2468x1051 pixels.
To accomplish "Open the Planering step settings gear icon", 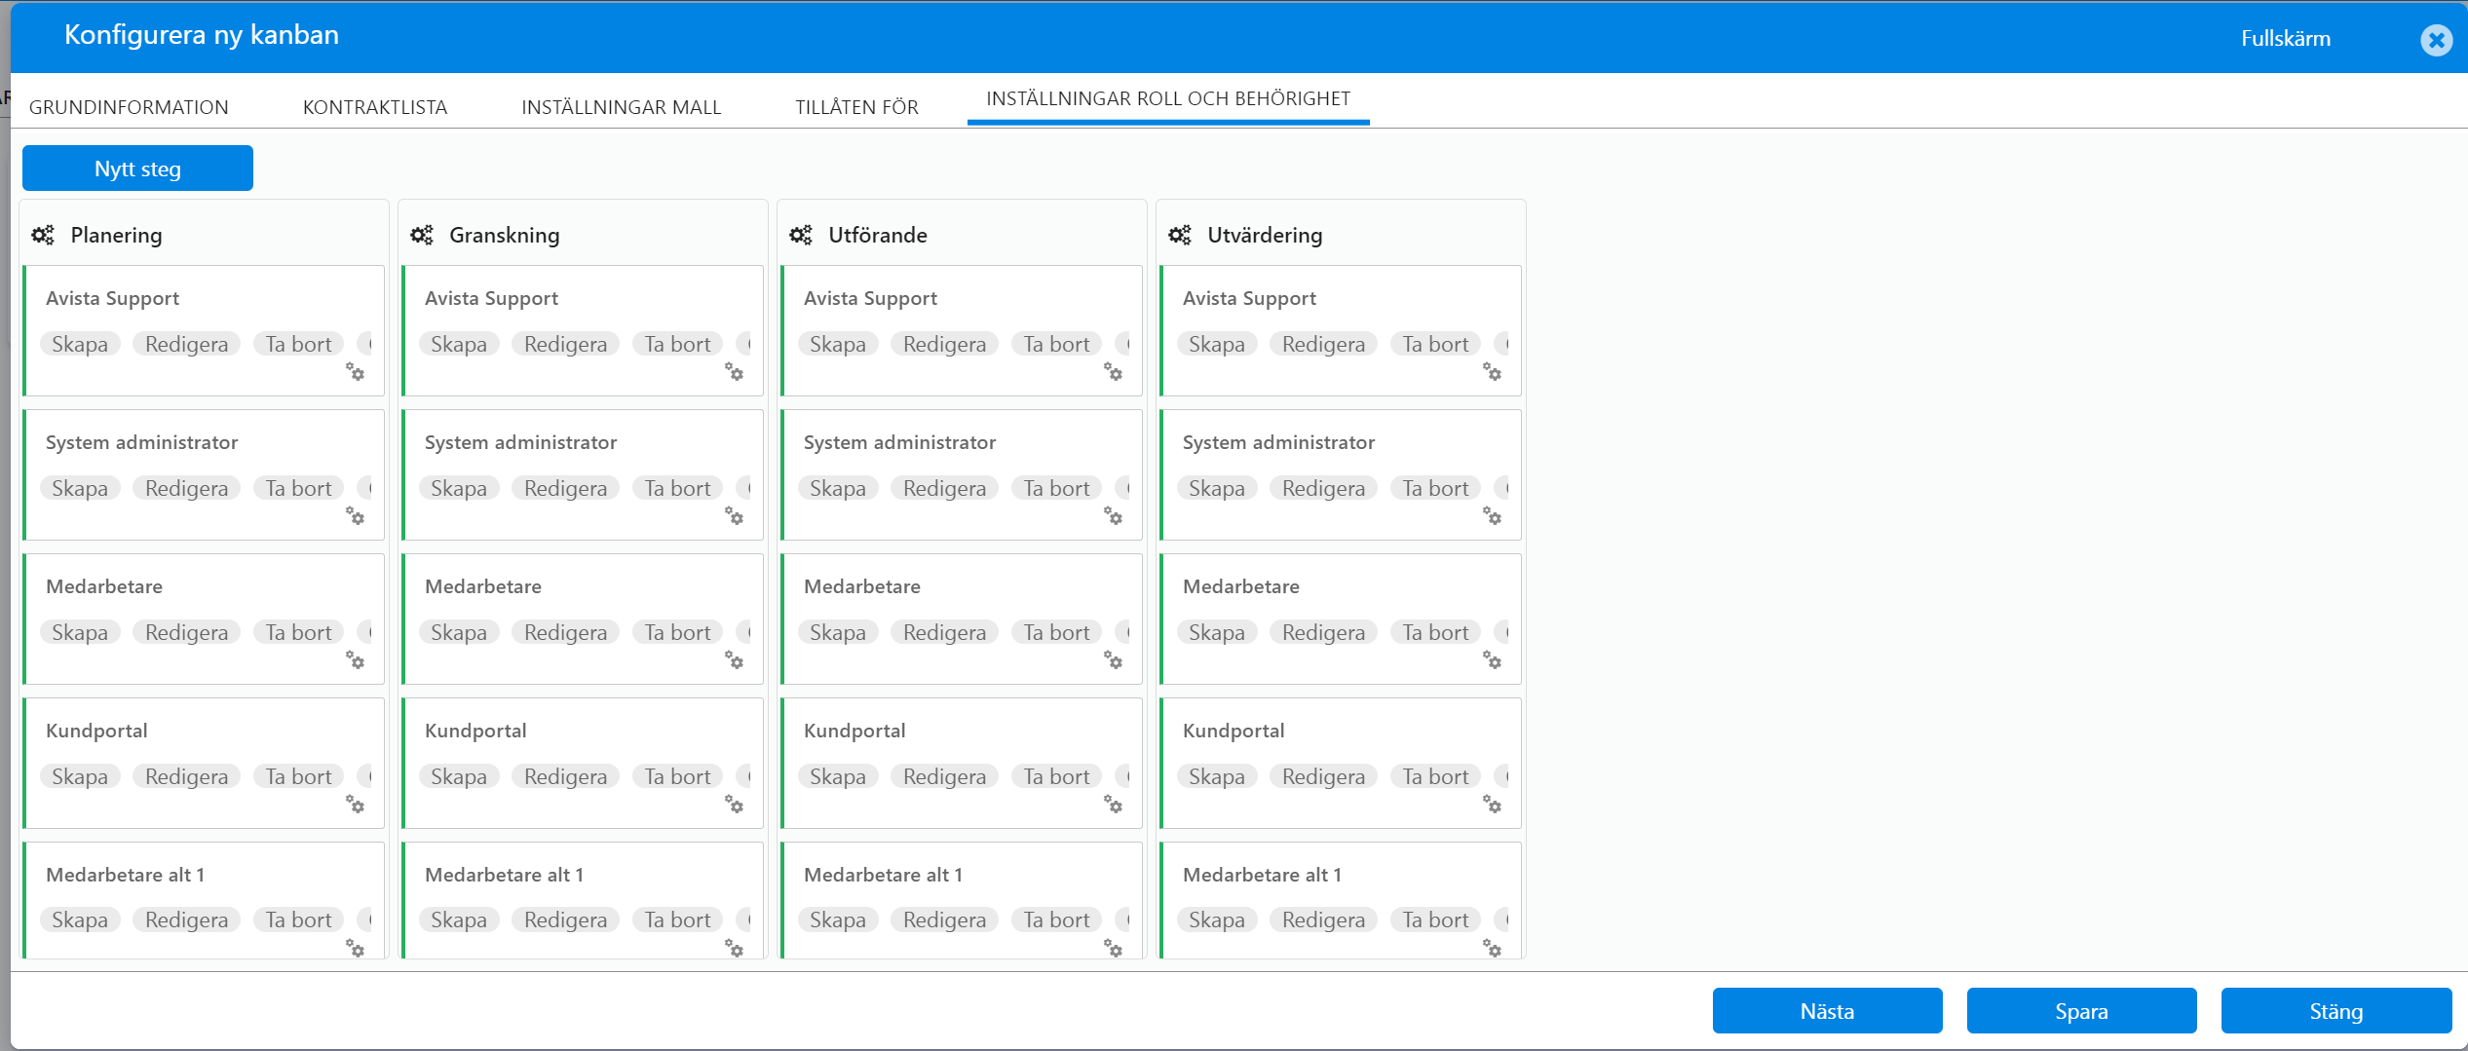I will (x=43, y=235).
